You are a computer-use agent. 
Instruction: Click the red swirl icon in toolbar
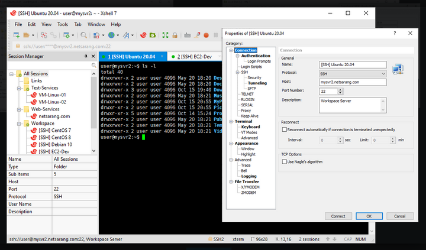(143, 35)
